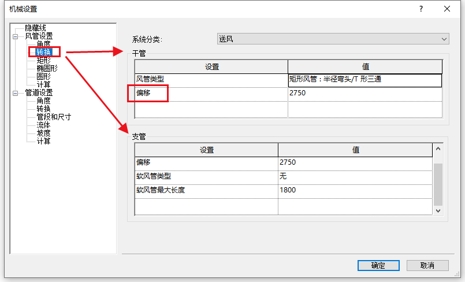The width and height of the screenshot is (465, 282).
Task: Open the 系统分类 dropdown showing 送风
Action: 333,39
